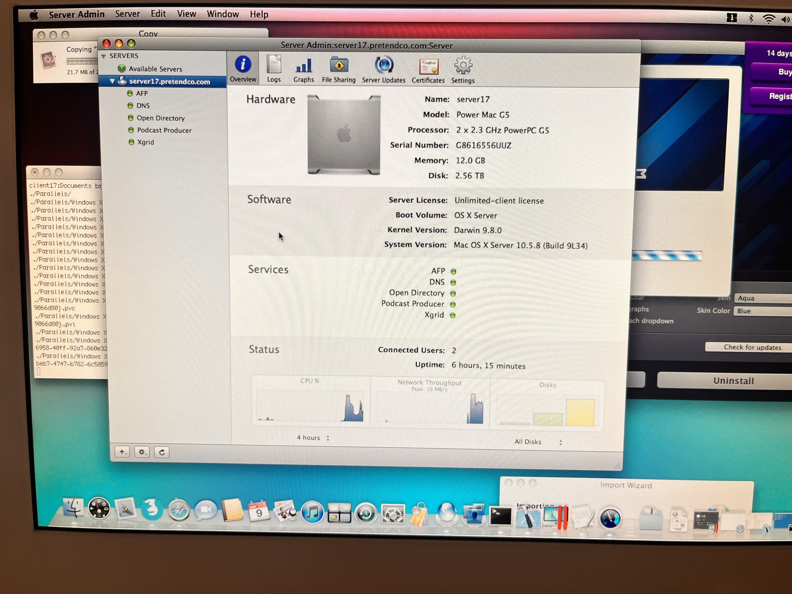
Task: Click the Uninstall button
Action: pos(733,381)
